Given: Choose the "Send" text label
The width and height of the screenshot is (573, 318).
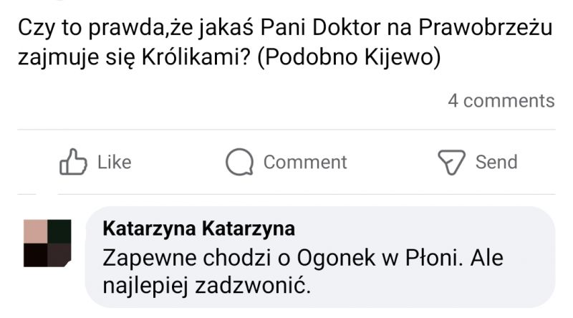Looking at the screenshot, I should [x=496, y=163].
